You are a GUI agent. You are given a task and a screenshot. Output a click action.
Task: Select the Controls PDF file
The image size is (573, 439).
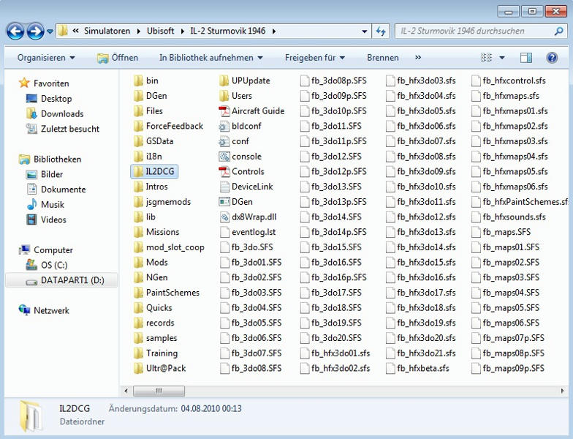(241, 171)
